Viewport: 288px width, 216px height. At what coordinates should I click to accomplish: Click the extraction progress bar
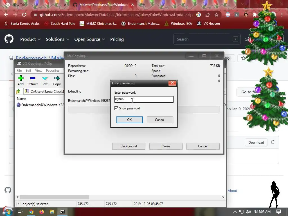point(144,110)
